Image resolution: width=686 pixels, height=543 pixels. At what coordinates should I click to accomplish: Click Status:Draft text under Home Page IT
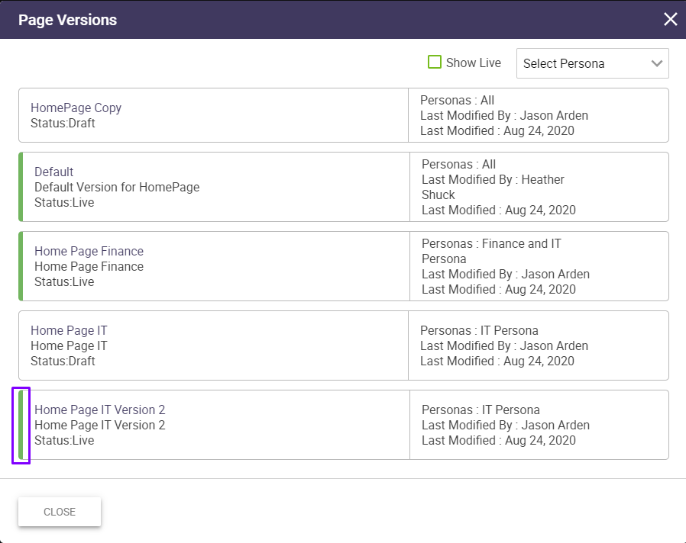click(x=63, y=361)
